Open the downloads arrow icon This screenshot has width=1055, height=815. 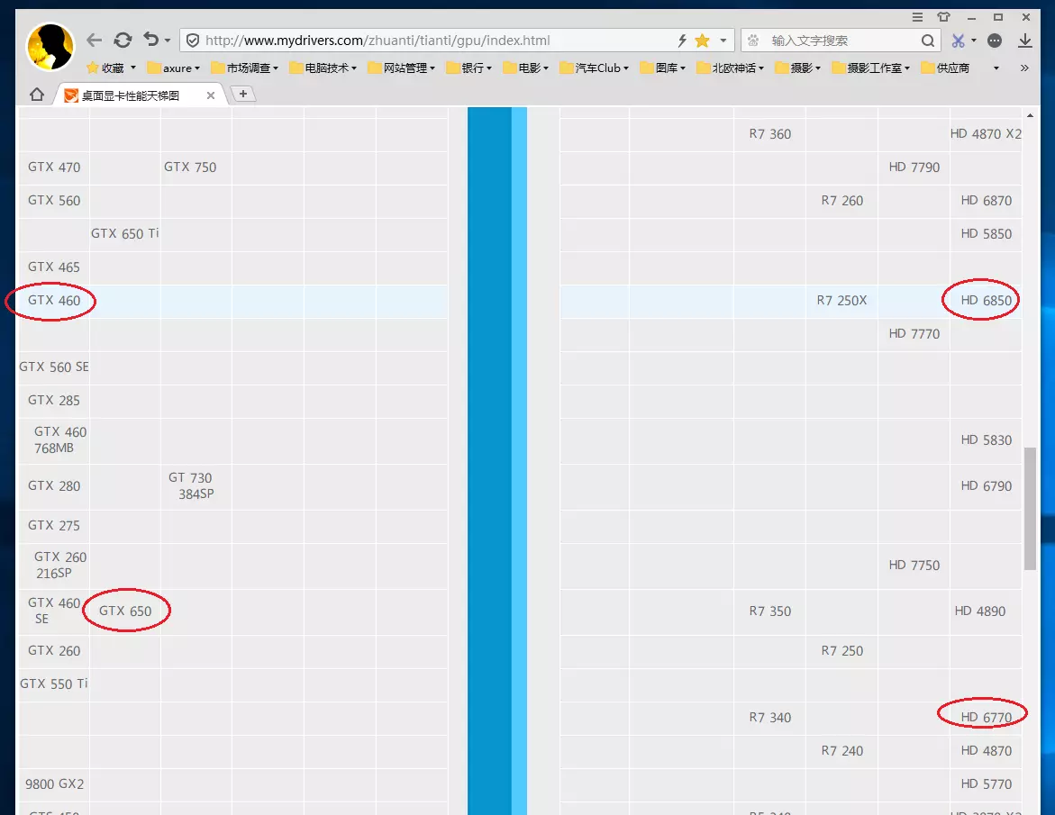click(1024, 41)
